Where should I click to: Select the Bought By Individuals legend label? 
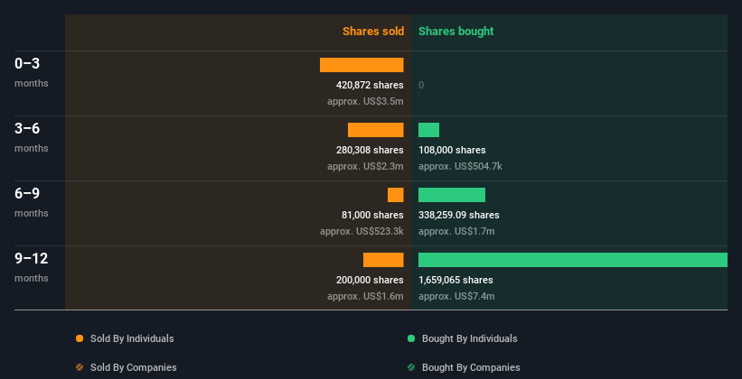(469, 338)
